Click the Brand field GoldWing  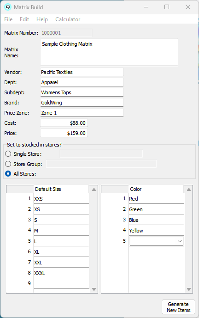[82, 103]
